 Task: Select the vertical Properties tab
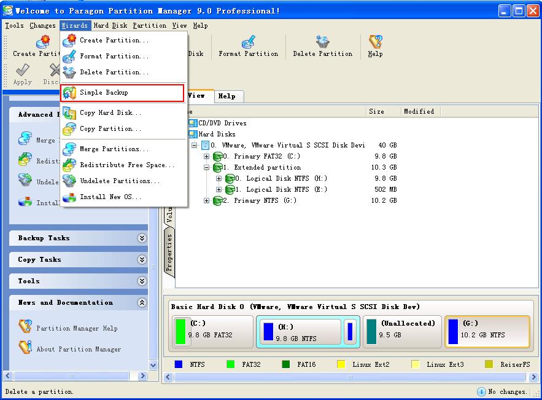pyautogui.click(x=169, y=253)
